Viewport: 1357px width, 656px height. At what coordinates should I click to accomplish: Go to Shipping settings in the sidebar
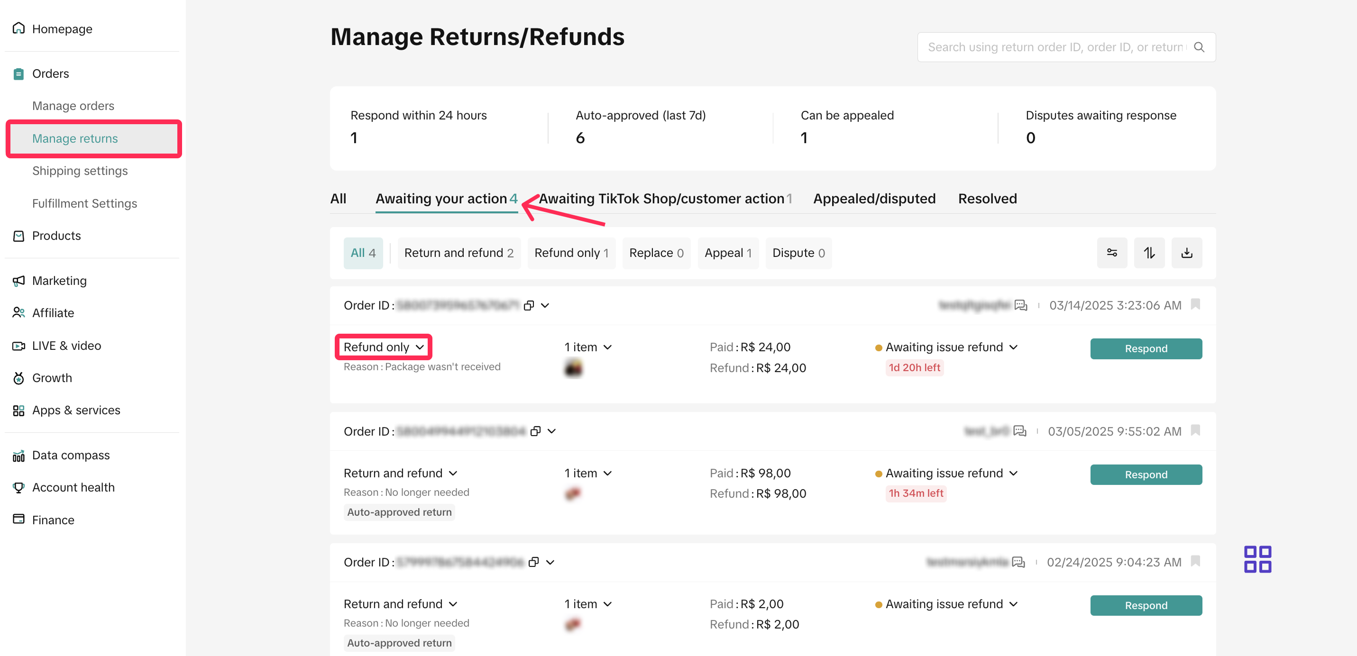[x=80, y=171]
